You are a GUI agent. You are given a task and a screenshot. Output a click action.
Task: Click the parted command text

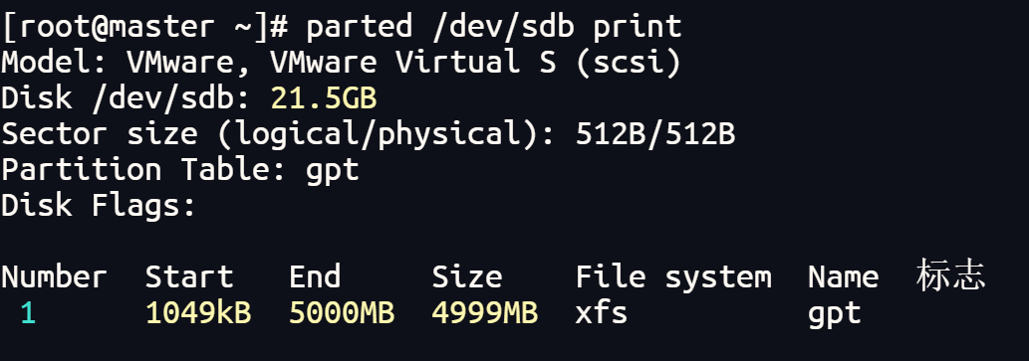click(494, 27)
